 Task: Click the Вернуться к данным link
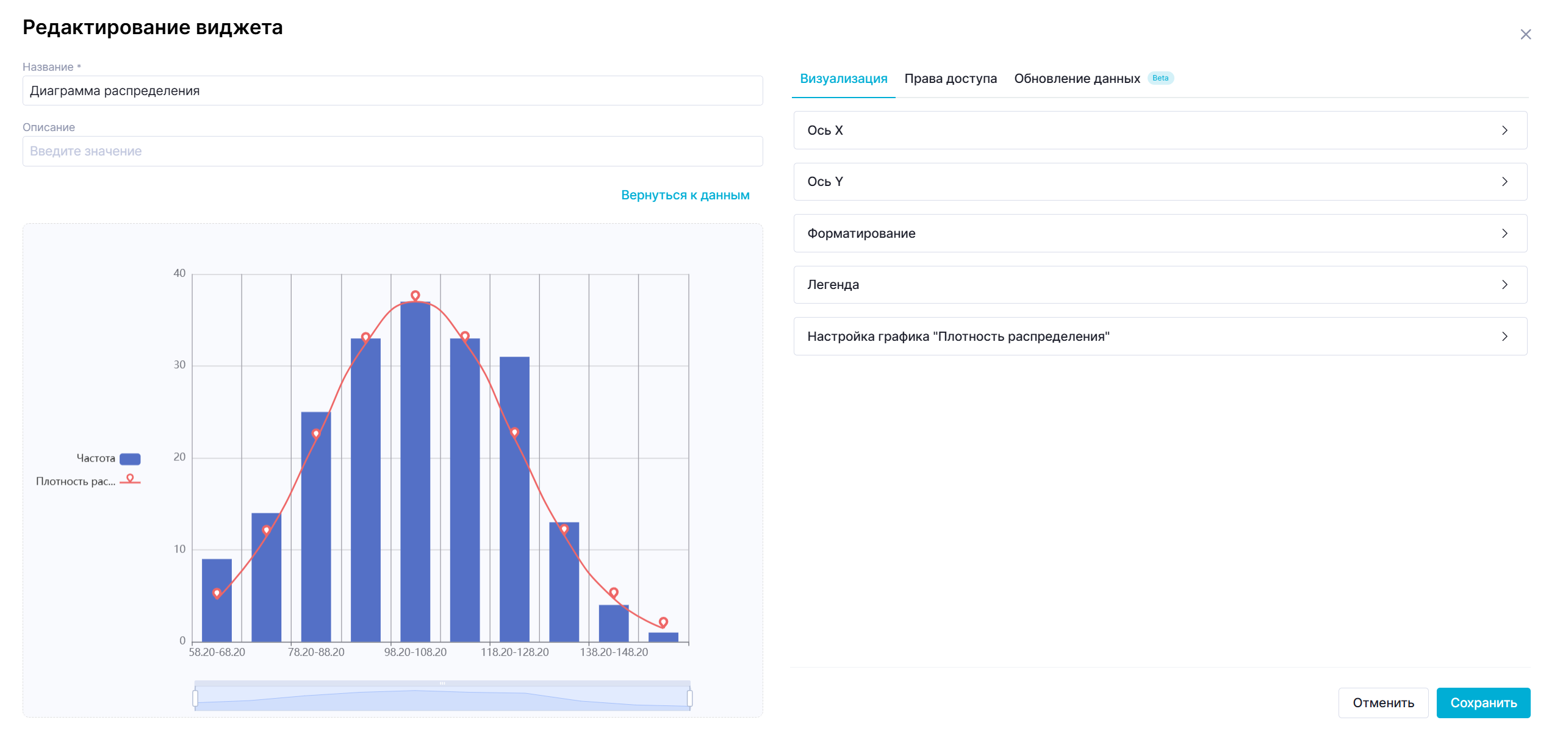pyautogui.click(x=685, y=196)
